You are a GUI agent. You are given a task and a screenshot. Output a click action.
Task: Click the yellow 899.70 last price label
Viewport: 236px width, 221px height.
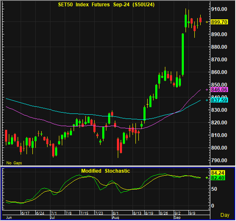(219, 22)
